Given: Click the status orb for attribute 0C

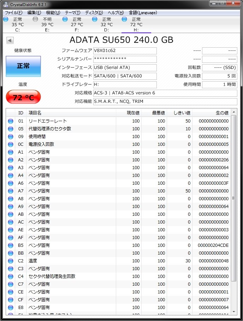Looking at the screenshot, I should (11, 144).
